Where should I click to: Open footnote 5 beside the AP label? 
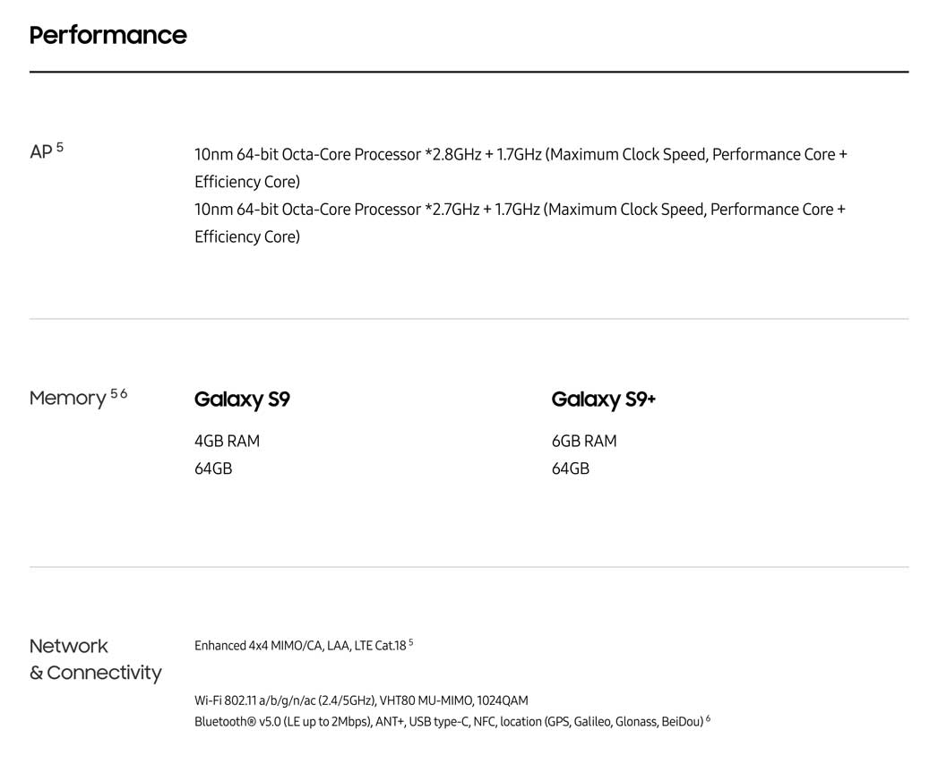tap(60, 147)
